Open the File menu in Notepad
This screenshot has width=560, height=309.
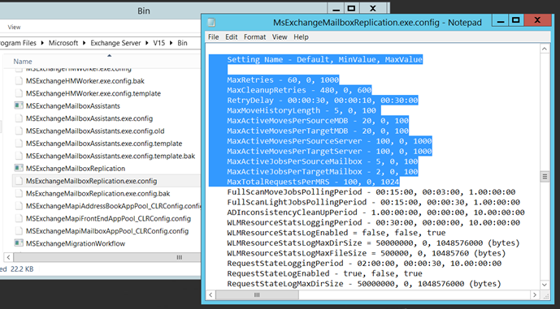[213, 37]
